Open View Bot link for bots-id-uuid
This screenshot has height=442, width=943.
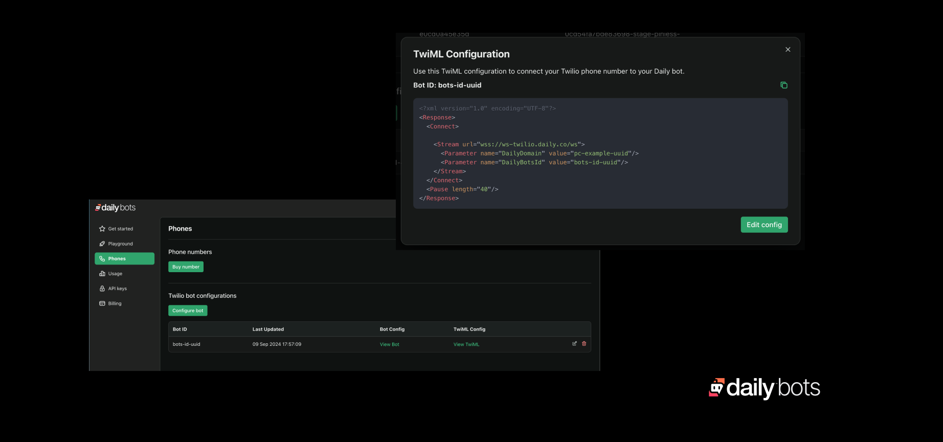[389, 344]
